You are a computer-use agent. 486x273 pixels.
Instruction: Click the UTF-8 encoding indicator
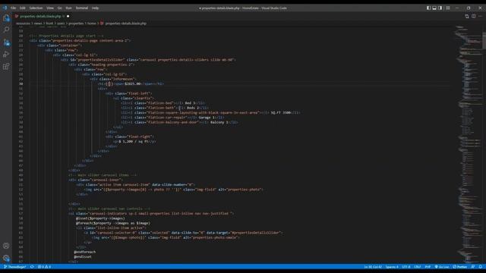point(406,267)
